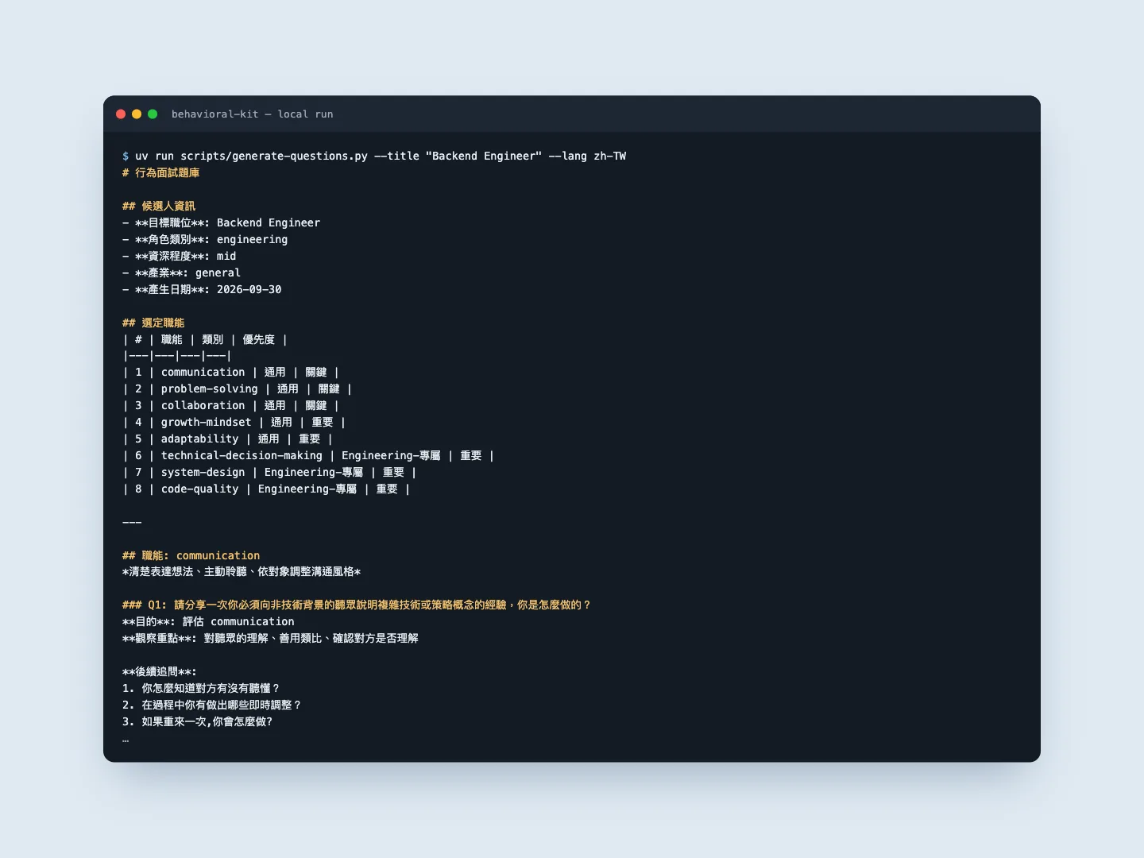Click the yellow minimize window button
Screen dimensions: 1144x858
(137, 114)
